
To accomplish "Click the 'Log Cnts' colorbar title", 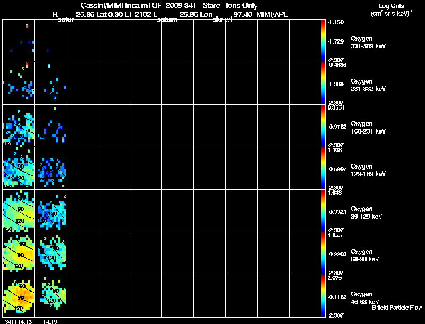I will 391,6.
